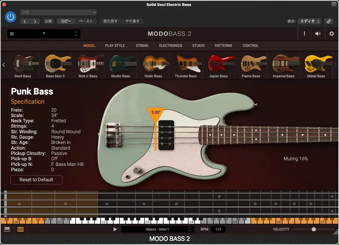Click the Reset to Default button
The width and height of the screenshot is (339, 245).
36,180
